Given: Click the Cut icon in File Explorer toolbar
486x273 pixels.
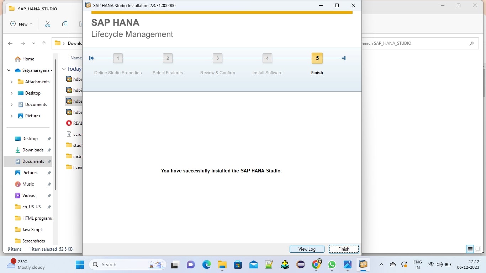Looking at the screenshot, I should pyautogui.click(x=48, y=24).
